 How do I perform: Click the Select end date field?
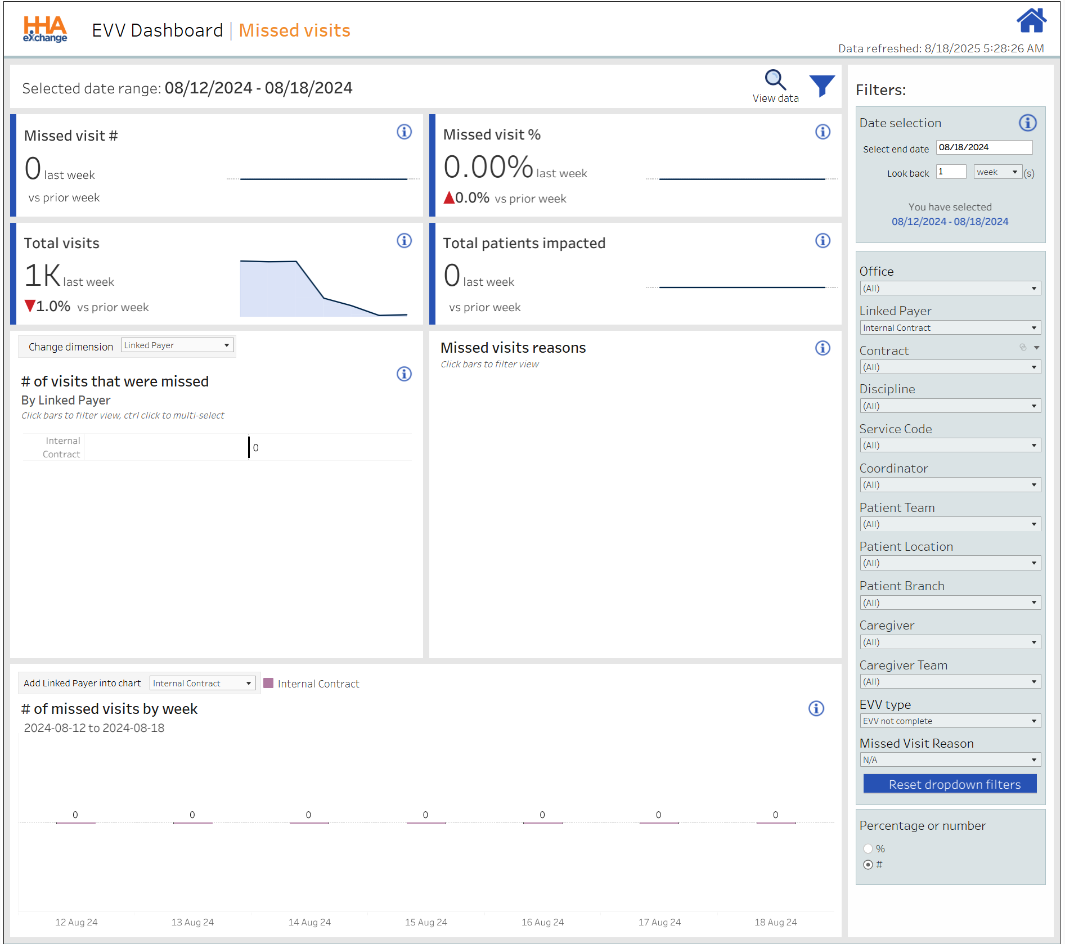tap(983, 147)
